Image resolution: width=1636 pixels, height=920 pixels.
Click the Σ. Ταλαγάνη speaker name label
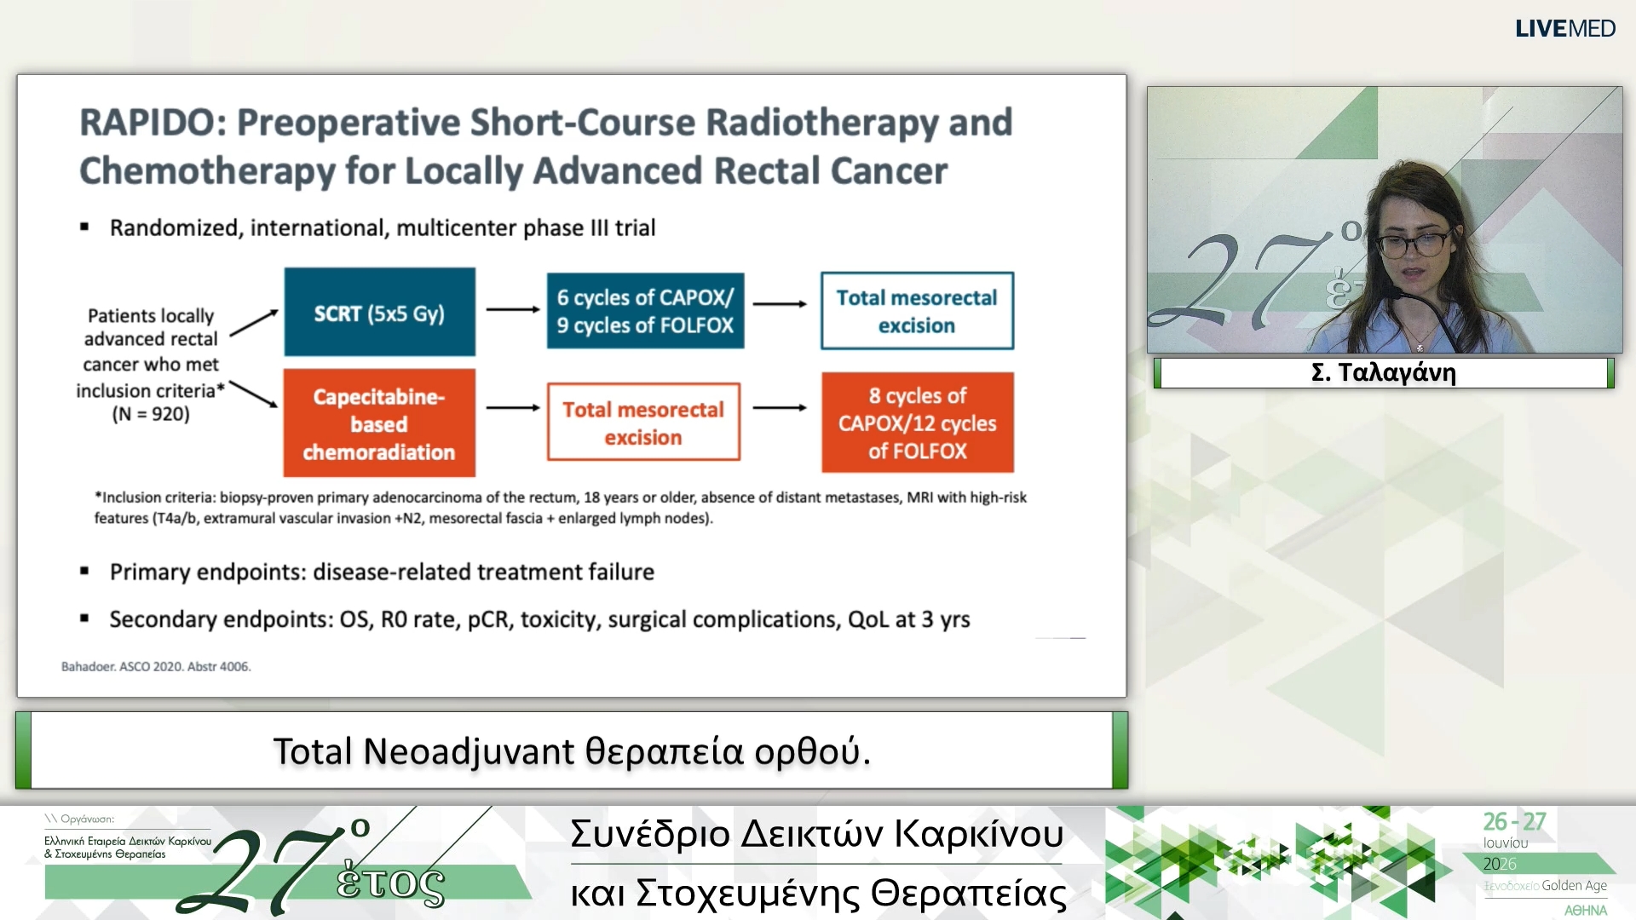1384,372
